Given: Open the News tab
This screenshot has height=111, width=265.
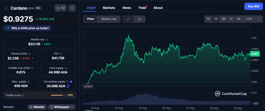Looking at the screenshot, I should [127, 8].
